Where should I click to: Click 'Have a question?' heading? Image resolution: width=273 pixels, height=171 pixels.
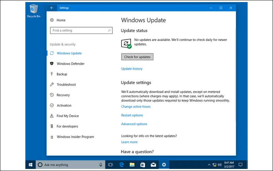click(137, 152)
